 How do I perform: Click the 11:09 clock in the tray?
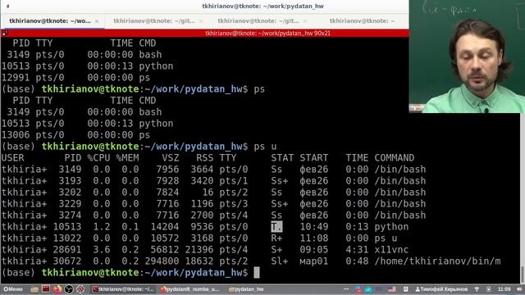point(504,289)
